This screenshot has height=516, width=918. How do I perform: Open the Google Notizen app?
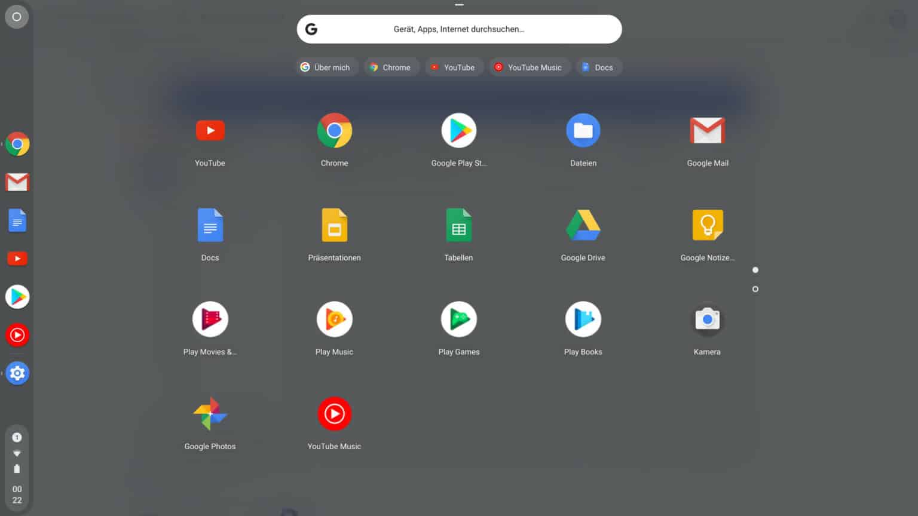coord(708,225)
